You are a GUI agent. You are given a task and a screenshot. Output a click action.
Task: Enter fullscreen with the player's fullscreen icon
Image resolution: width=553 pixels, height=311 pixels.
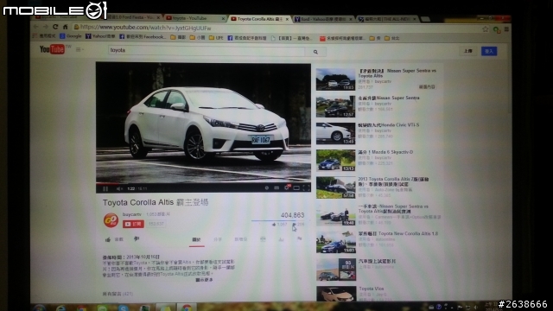coord(306,188)
